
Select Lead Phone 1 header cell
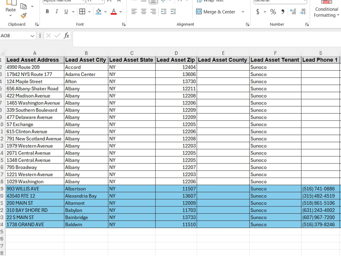(x=320, y=60)
